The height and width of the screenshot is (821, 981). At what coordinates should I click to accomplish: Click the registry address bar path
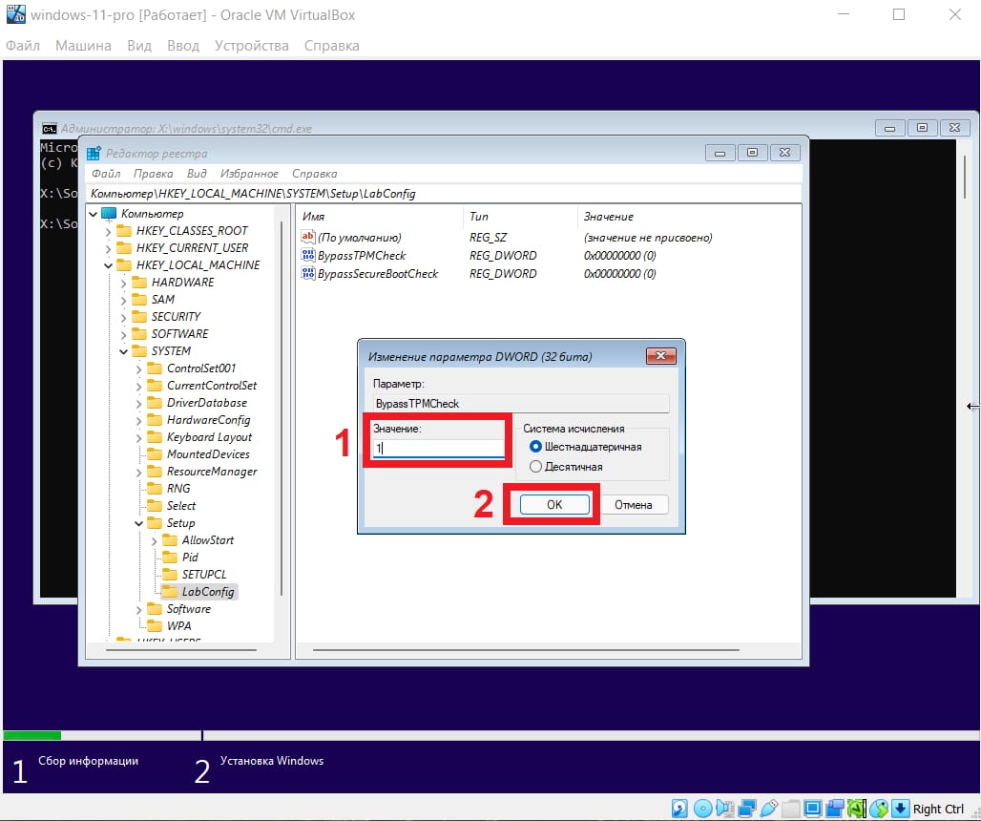coord(443,194)
